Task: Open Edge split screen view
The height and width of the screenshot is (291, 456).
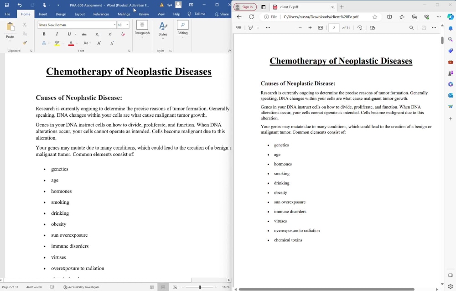Action: coord(389,17)
